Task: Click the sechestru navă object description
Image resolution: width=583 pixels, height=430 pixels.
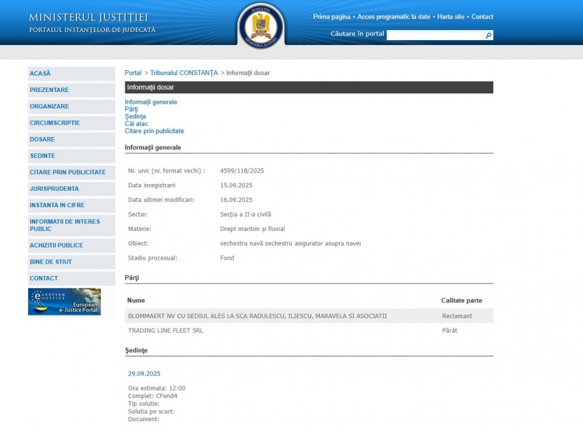Action: 290,243
